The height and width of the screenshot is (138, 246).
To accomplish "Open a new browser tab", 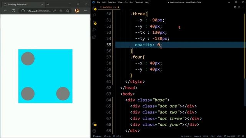I will (48, 5).
